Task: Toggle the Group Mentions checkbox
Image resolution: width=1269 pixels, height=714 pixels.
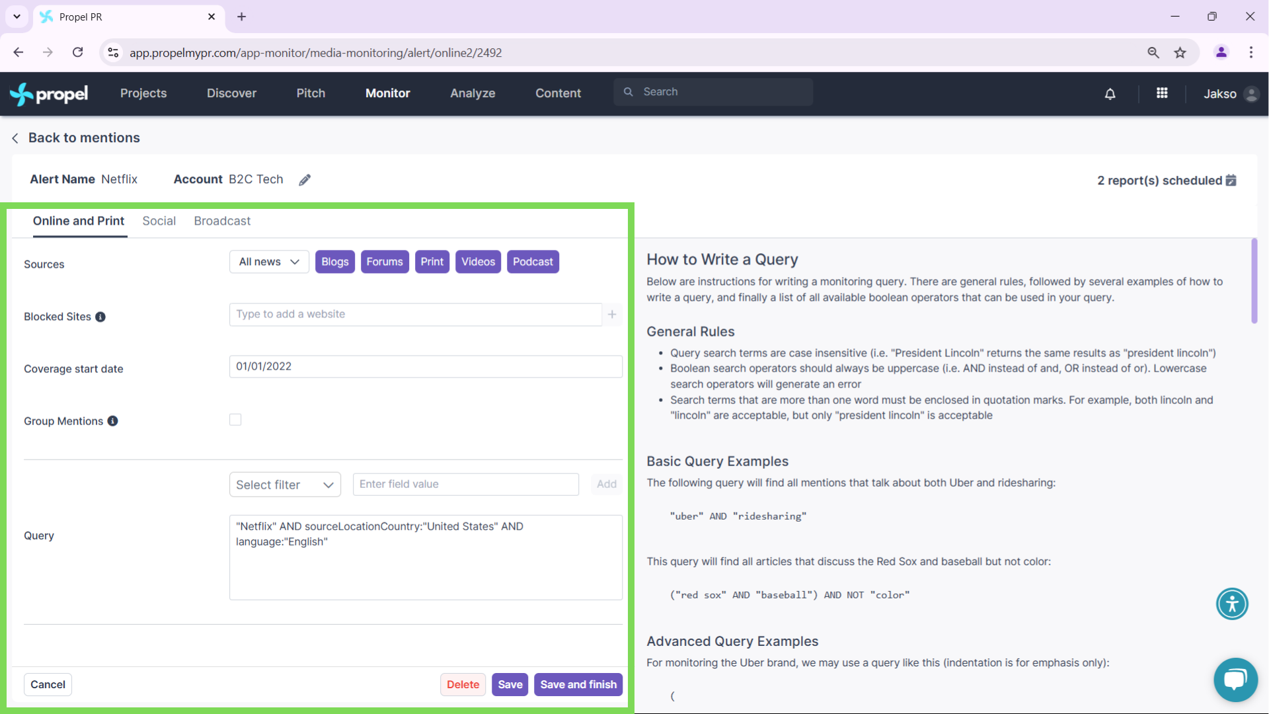Action: pyautogui.click(x=235, y=420)
